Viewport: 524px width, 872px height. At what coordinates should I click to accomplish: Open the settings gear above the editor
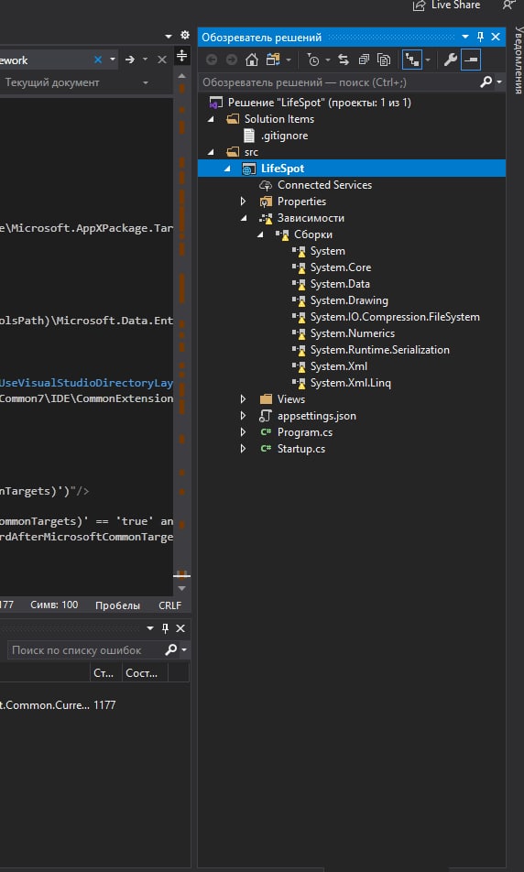(185, 36)
